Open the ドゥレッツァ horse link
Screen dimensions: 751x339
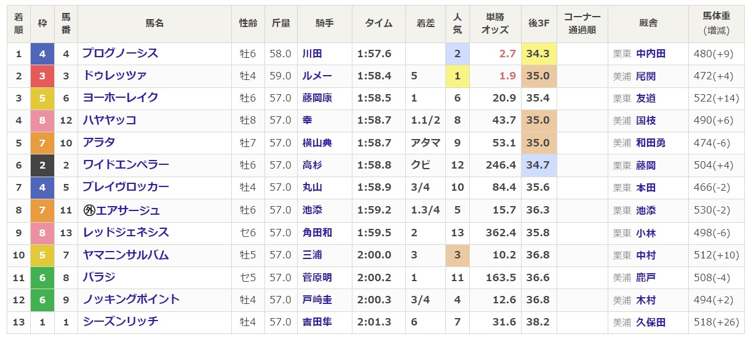[115, 76]
